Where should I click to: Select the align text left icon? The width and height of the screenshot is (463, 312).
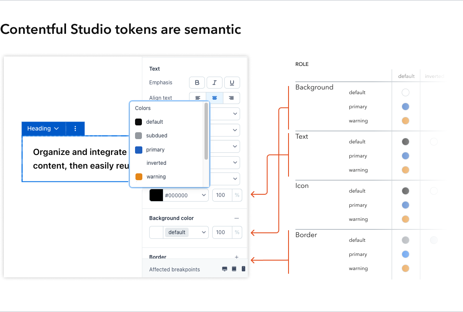[197, 98]
